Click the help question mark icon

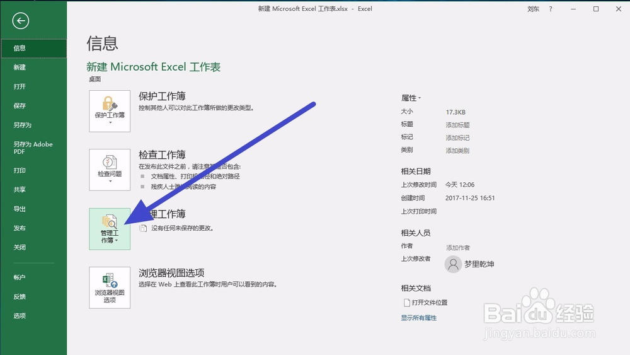[x=551, y=9]
